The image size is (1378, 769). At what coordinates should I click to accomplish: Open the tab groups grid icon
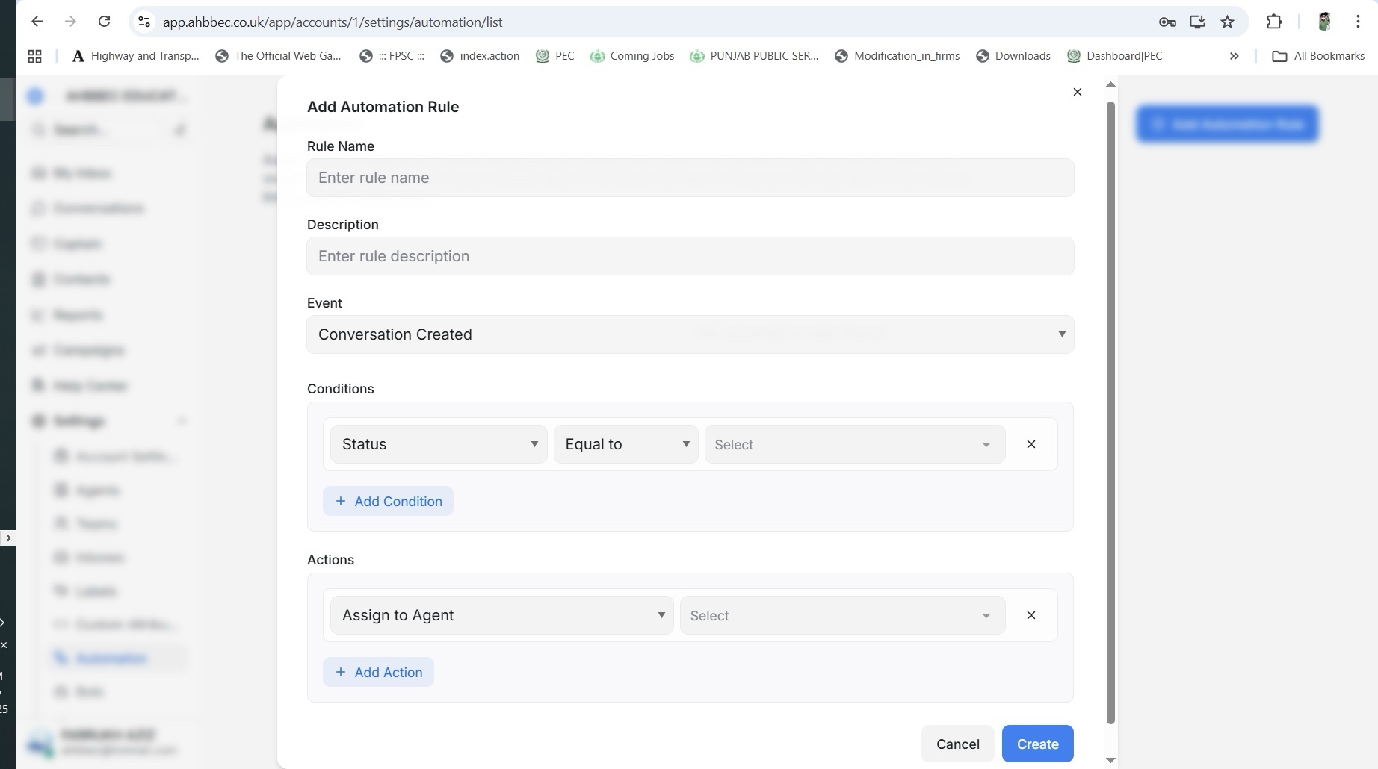34,56
